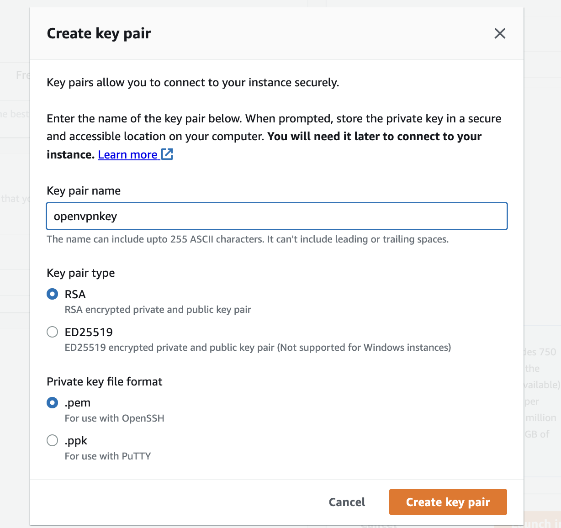Click the orange Create key pair button
This screenshot has height=528, width=561.
coord(448,502)
